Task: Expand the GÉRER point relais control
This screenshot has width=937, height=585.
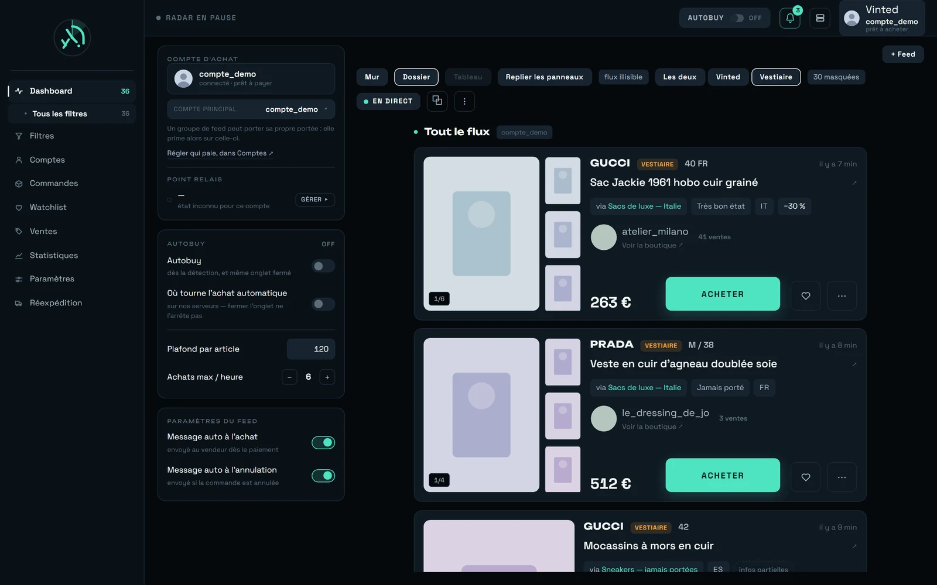Action: [x=315, y=199]
